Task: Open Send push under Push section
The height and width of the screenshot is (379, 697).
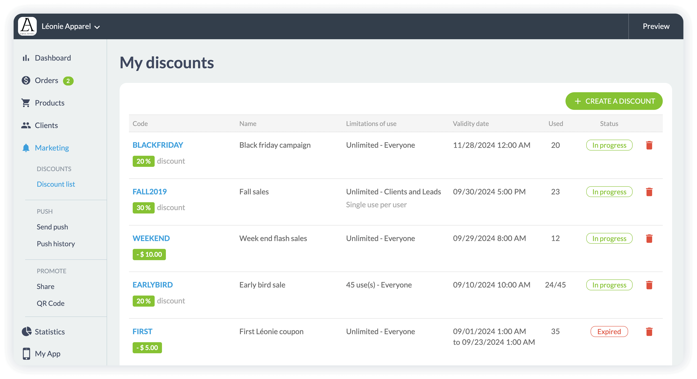Action: tap(52, 227)
